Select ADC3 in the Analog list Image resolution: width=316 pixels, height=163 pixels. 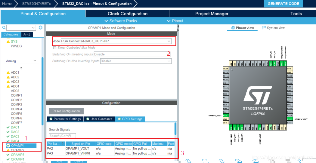click(15, 81)
